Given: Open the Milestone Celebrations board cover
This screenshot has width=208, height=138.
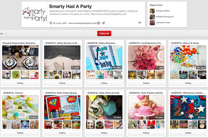Looking at the screenshot, I should point(188,107).
